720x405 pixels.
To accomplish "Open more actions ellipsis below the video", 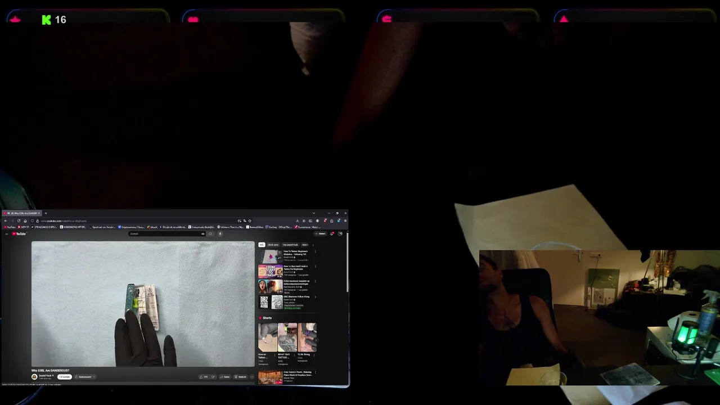I will click(252, 377).
